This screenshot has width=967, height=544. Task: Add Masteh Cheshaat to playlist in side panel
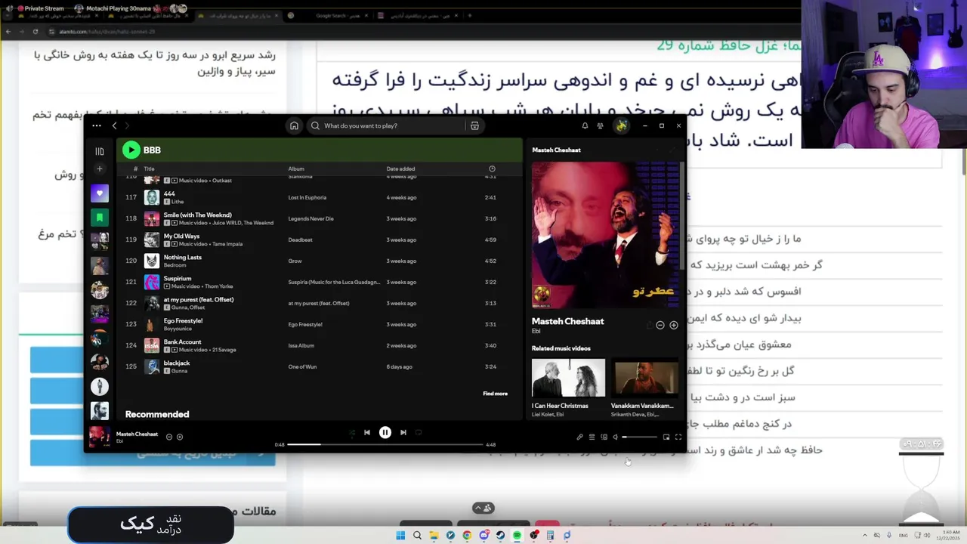pos(674,325)
